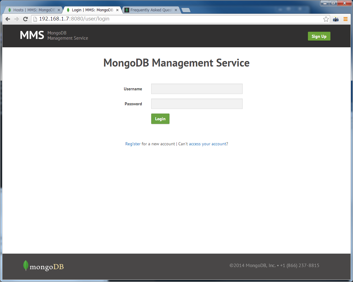The height and width of the screenshot is (282, 353).
Task: Close the Frequently Asked Questions tab
Action: (176, 10)
